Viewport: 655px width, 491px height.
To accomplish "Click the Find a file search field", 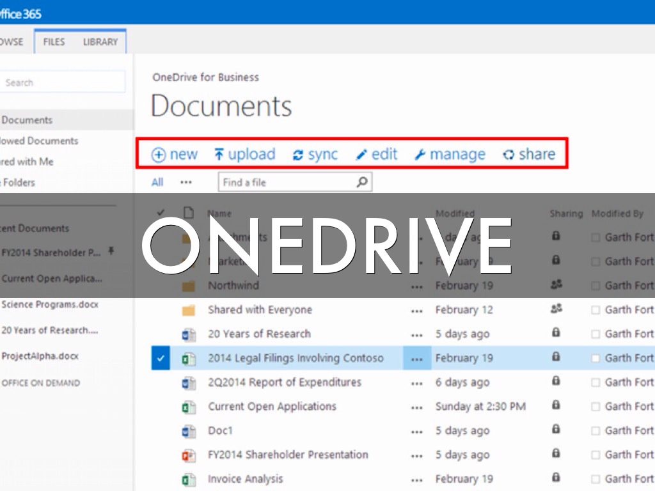I will point(288,182).
